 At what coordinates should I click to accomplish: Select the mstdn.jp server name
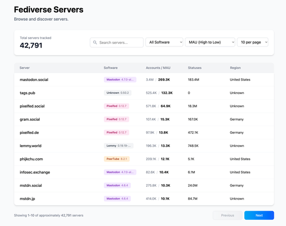point(28,198)
